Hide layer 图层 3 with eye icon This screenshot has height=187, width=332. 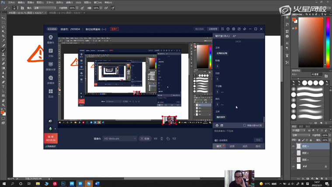(x=293, y=146)
